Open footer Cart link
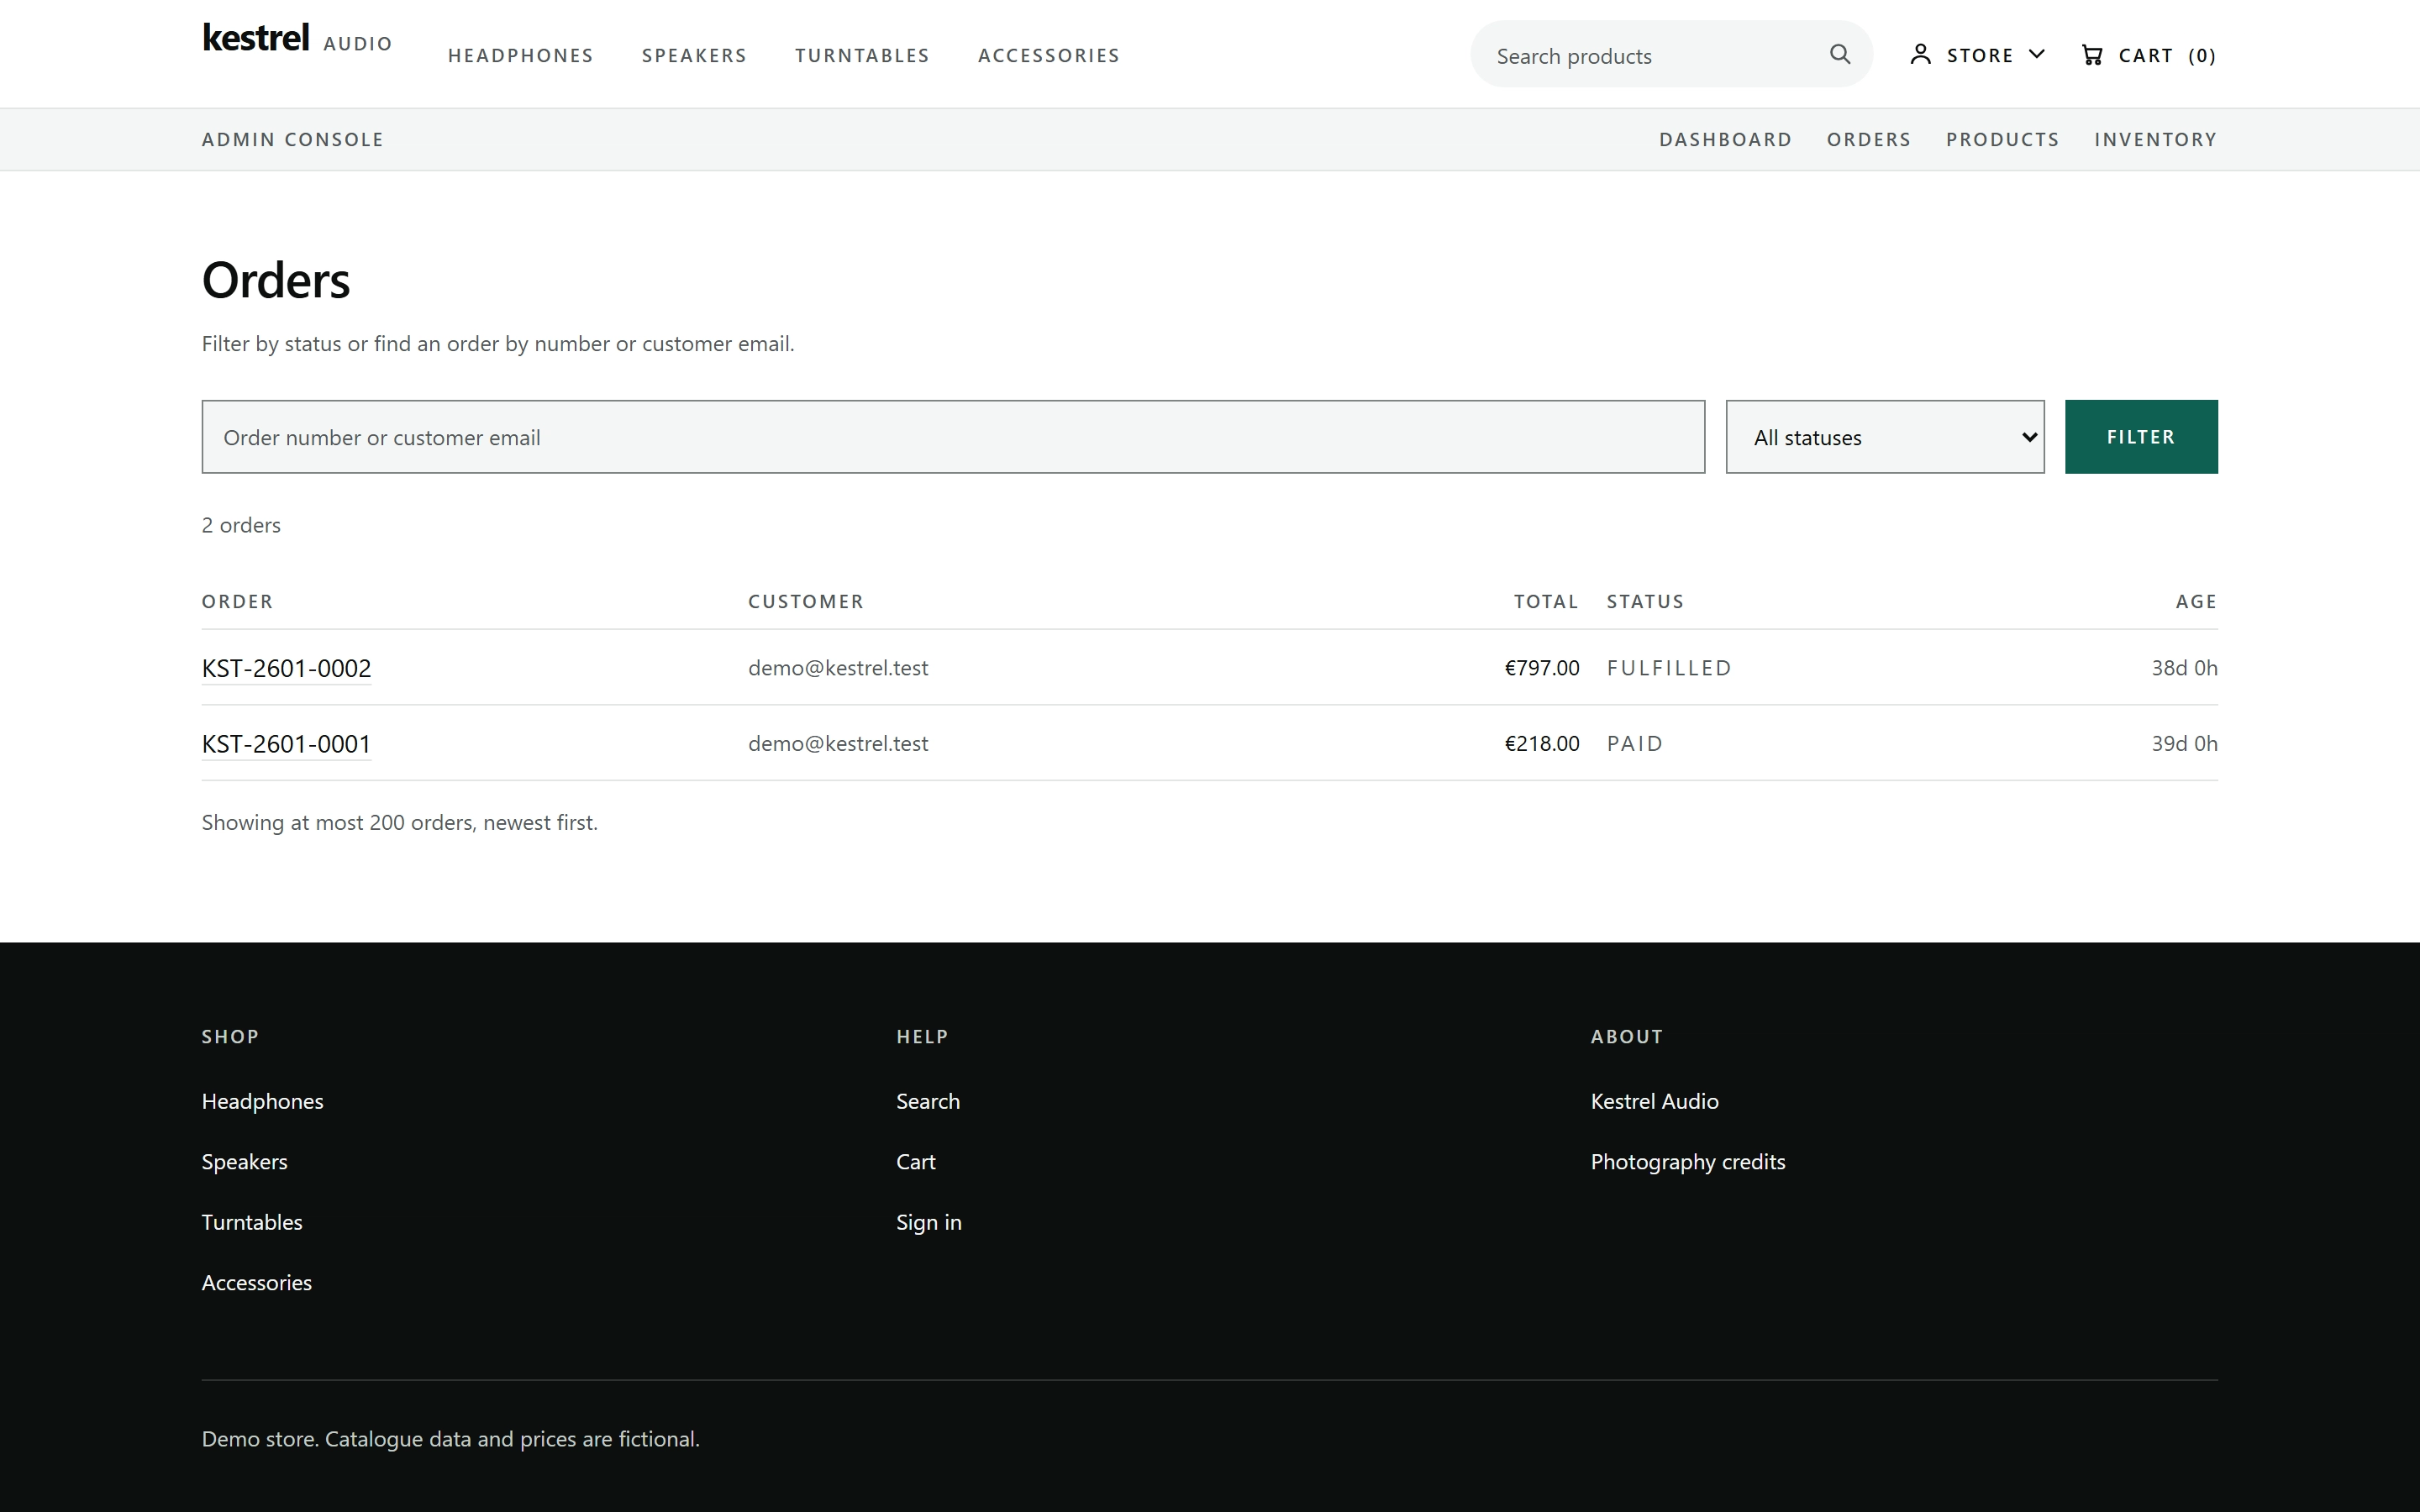Image resolution: width=2420 pixels, height=1512 pixels. tap(915, 1162)
